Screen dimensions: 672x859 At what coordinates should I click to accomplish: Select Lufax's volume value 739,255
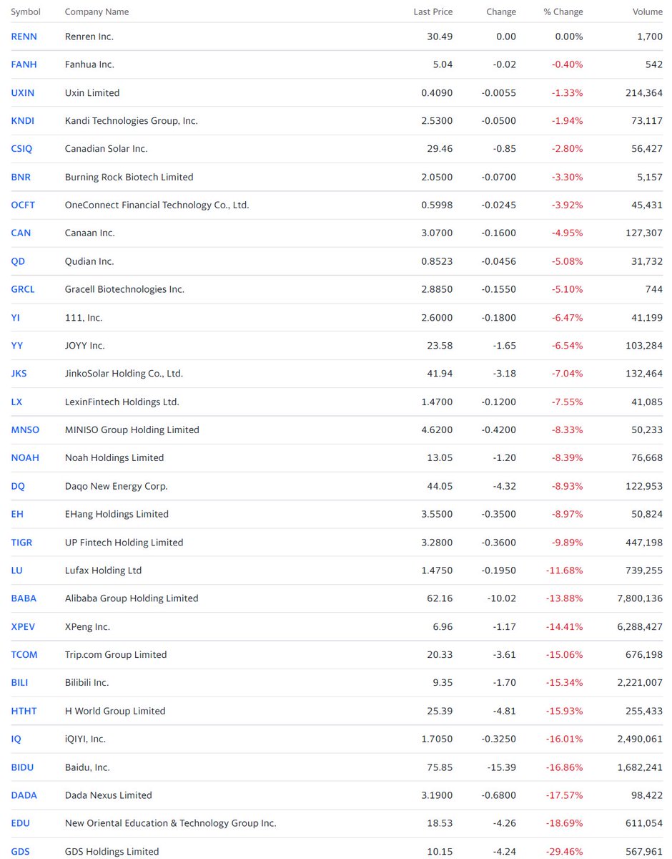click(x=644, y=571)
